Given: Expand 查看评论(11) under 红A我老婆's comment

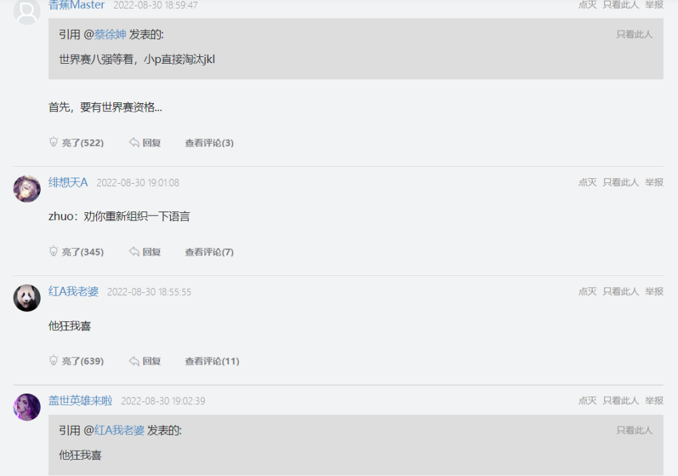Looking at the screenshot, I should coord(212,361).
